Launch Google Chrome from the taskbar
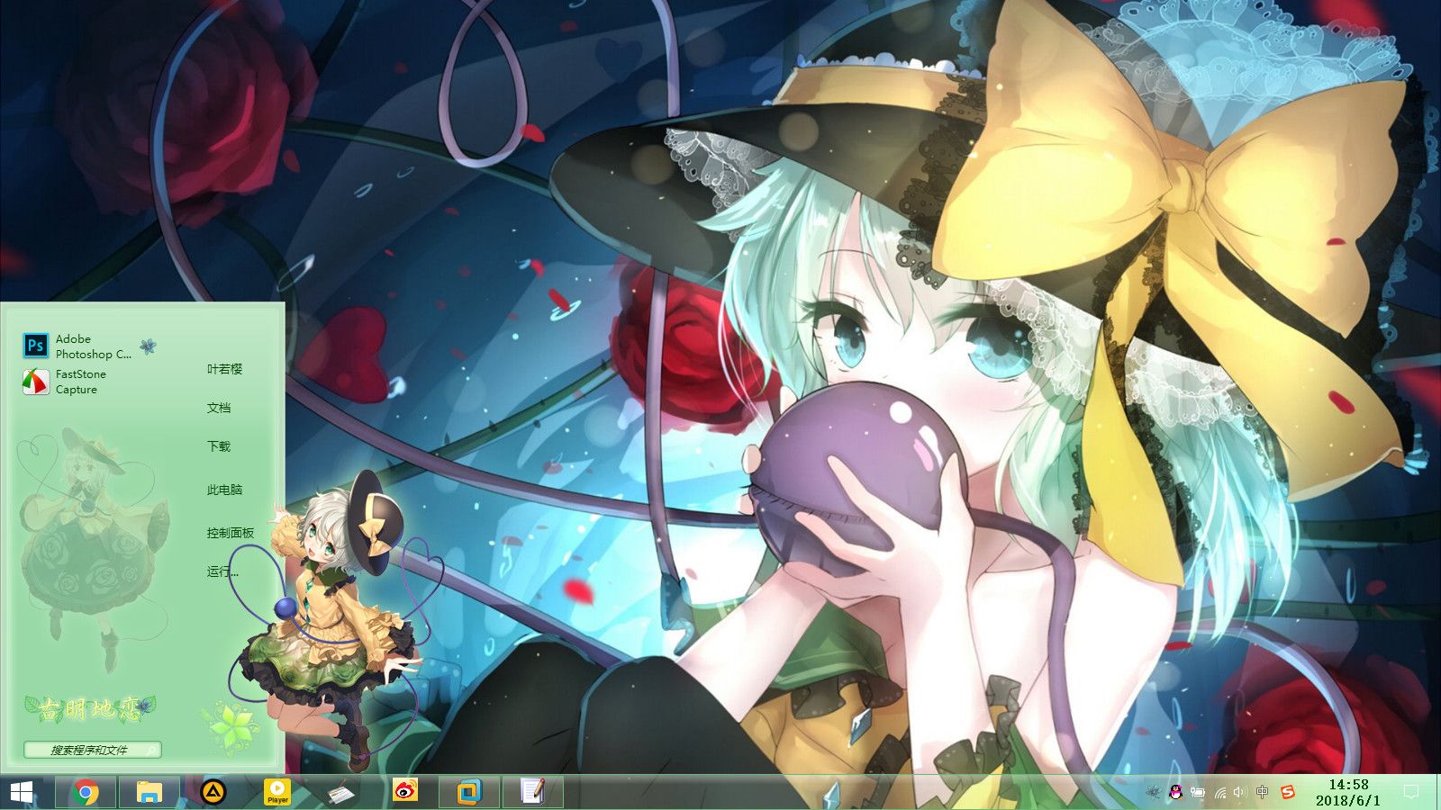The height and width of the screenshot is (810, 1441). 86,792
